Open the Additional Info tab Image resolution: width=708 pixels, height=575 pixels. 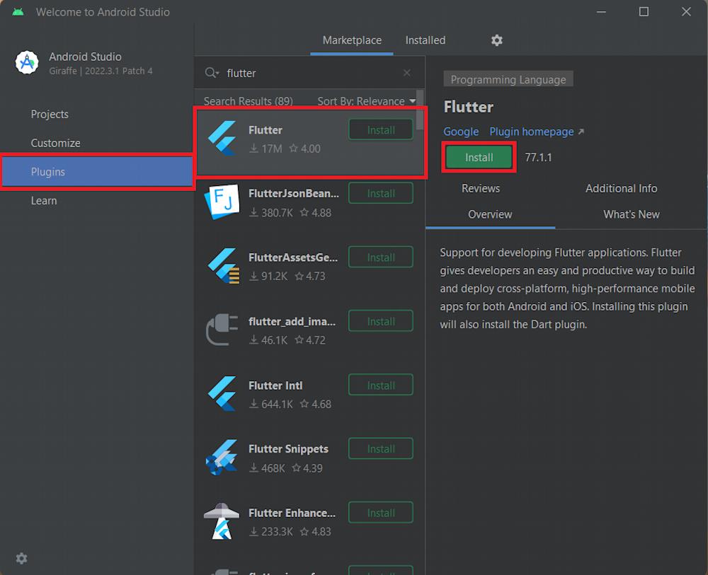[x=622, y=189]
